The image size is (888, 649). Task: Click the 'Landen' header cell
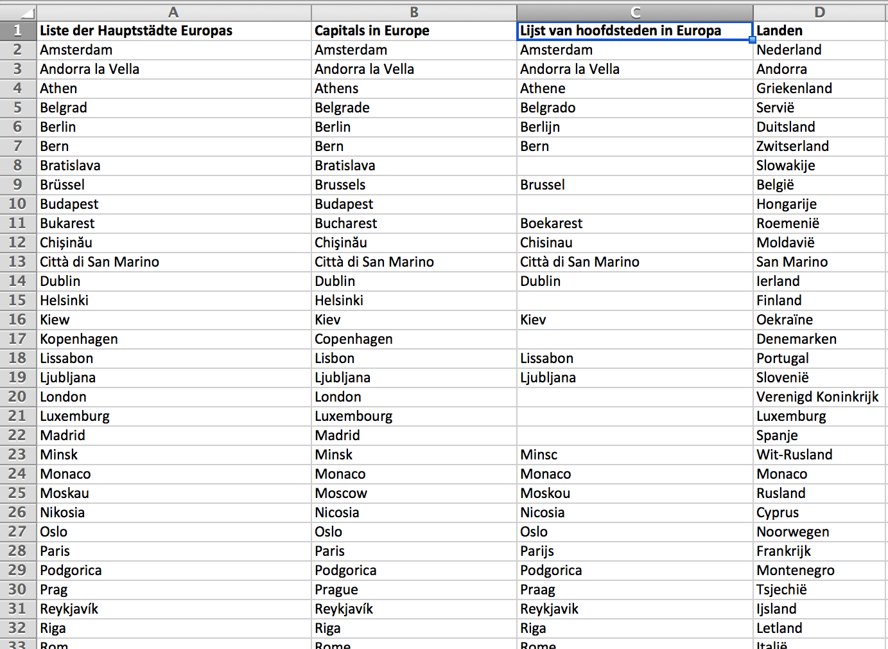click(819, 31)
